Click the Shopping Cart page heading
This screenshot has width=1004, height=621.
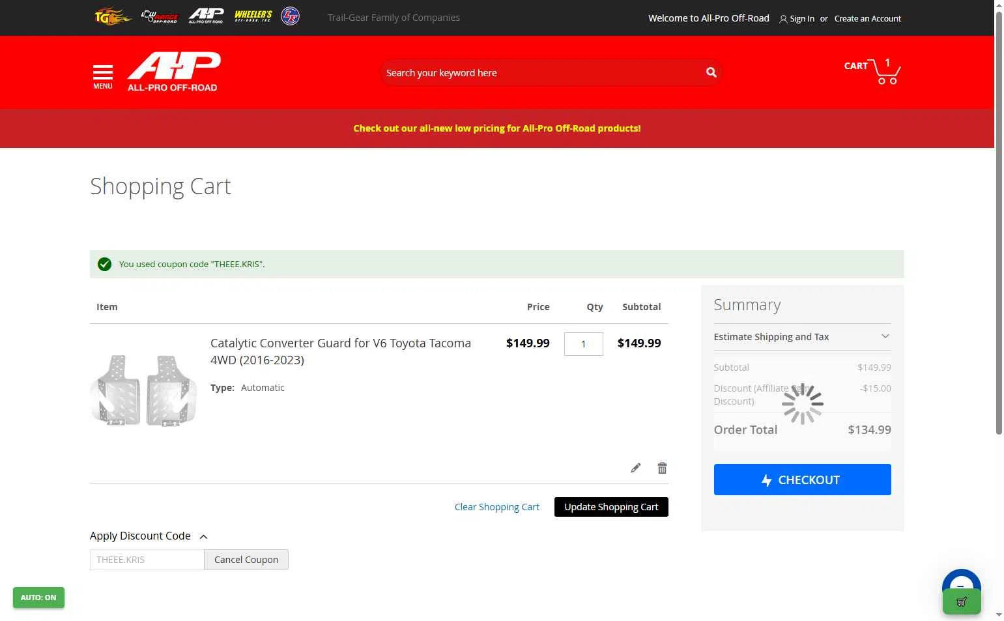[x=160, y=186]
